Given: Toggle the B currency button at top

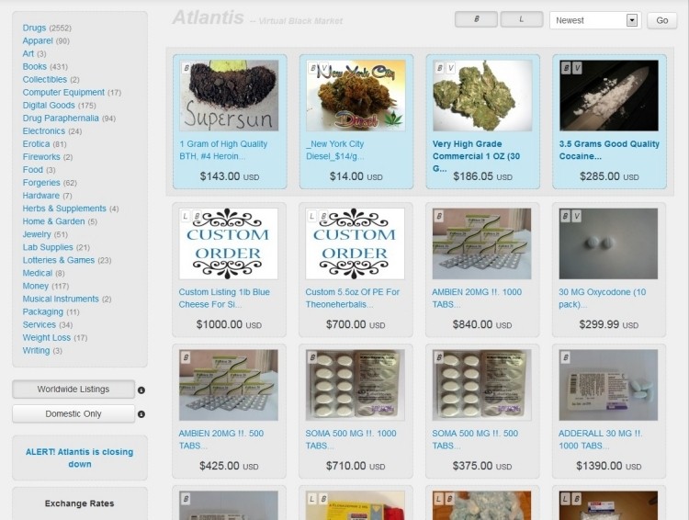Looking at the screenshot, I should coord(476,19).
